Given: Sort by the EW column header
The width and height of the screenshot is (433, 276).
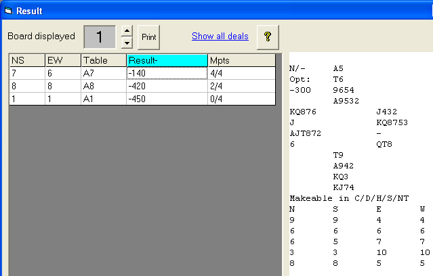Looking at the screenshot, I should [63, 60].
